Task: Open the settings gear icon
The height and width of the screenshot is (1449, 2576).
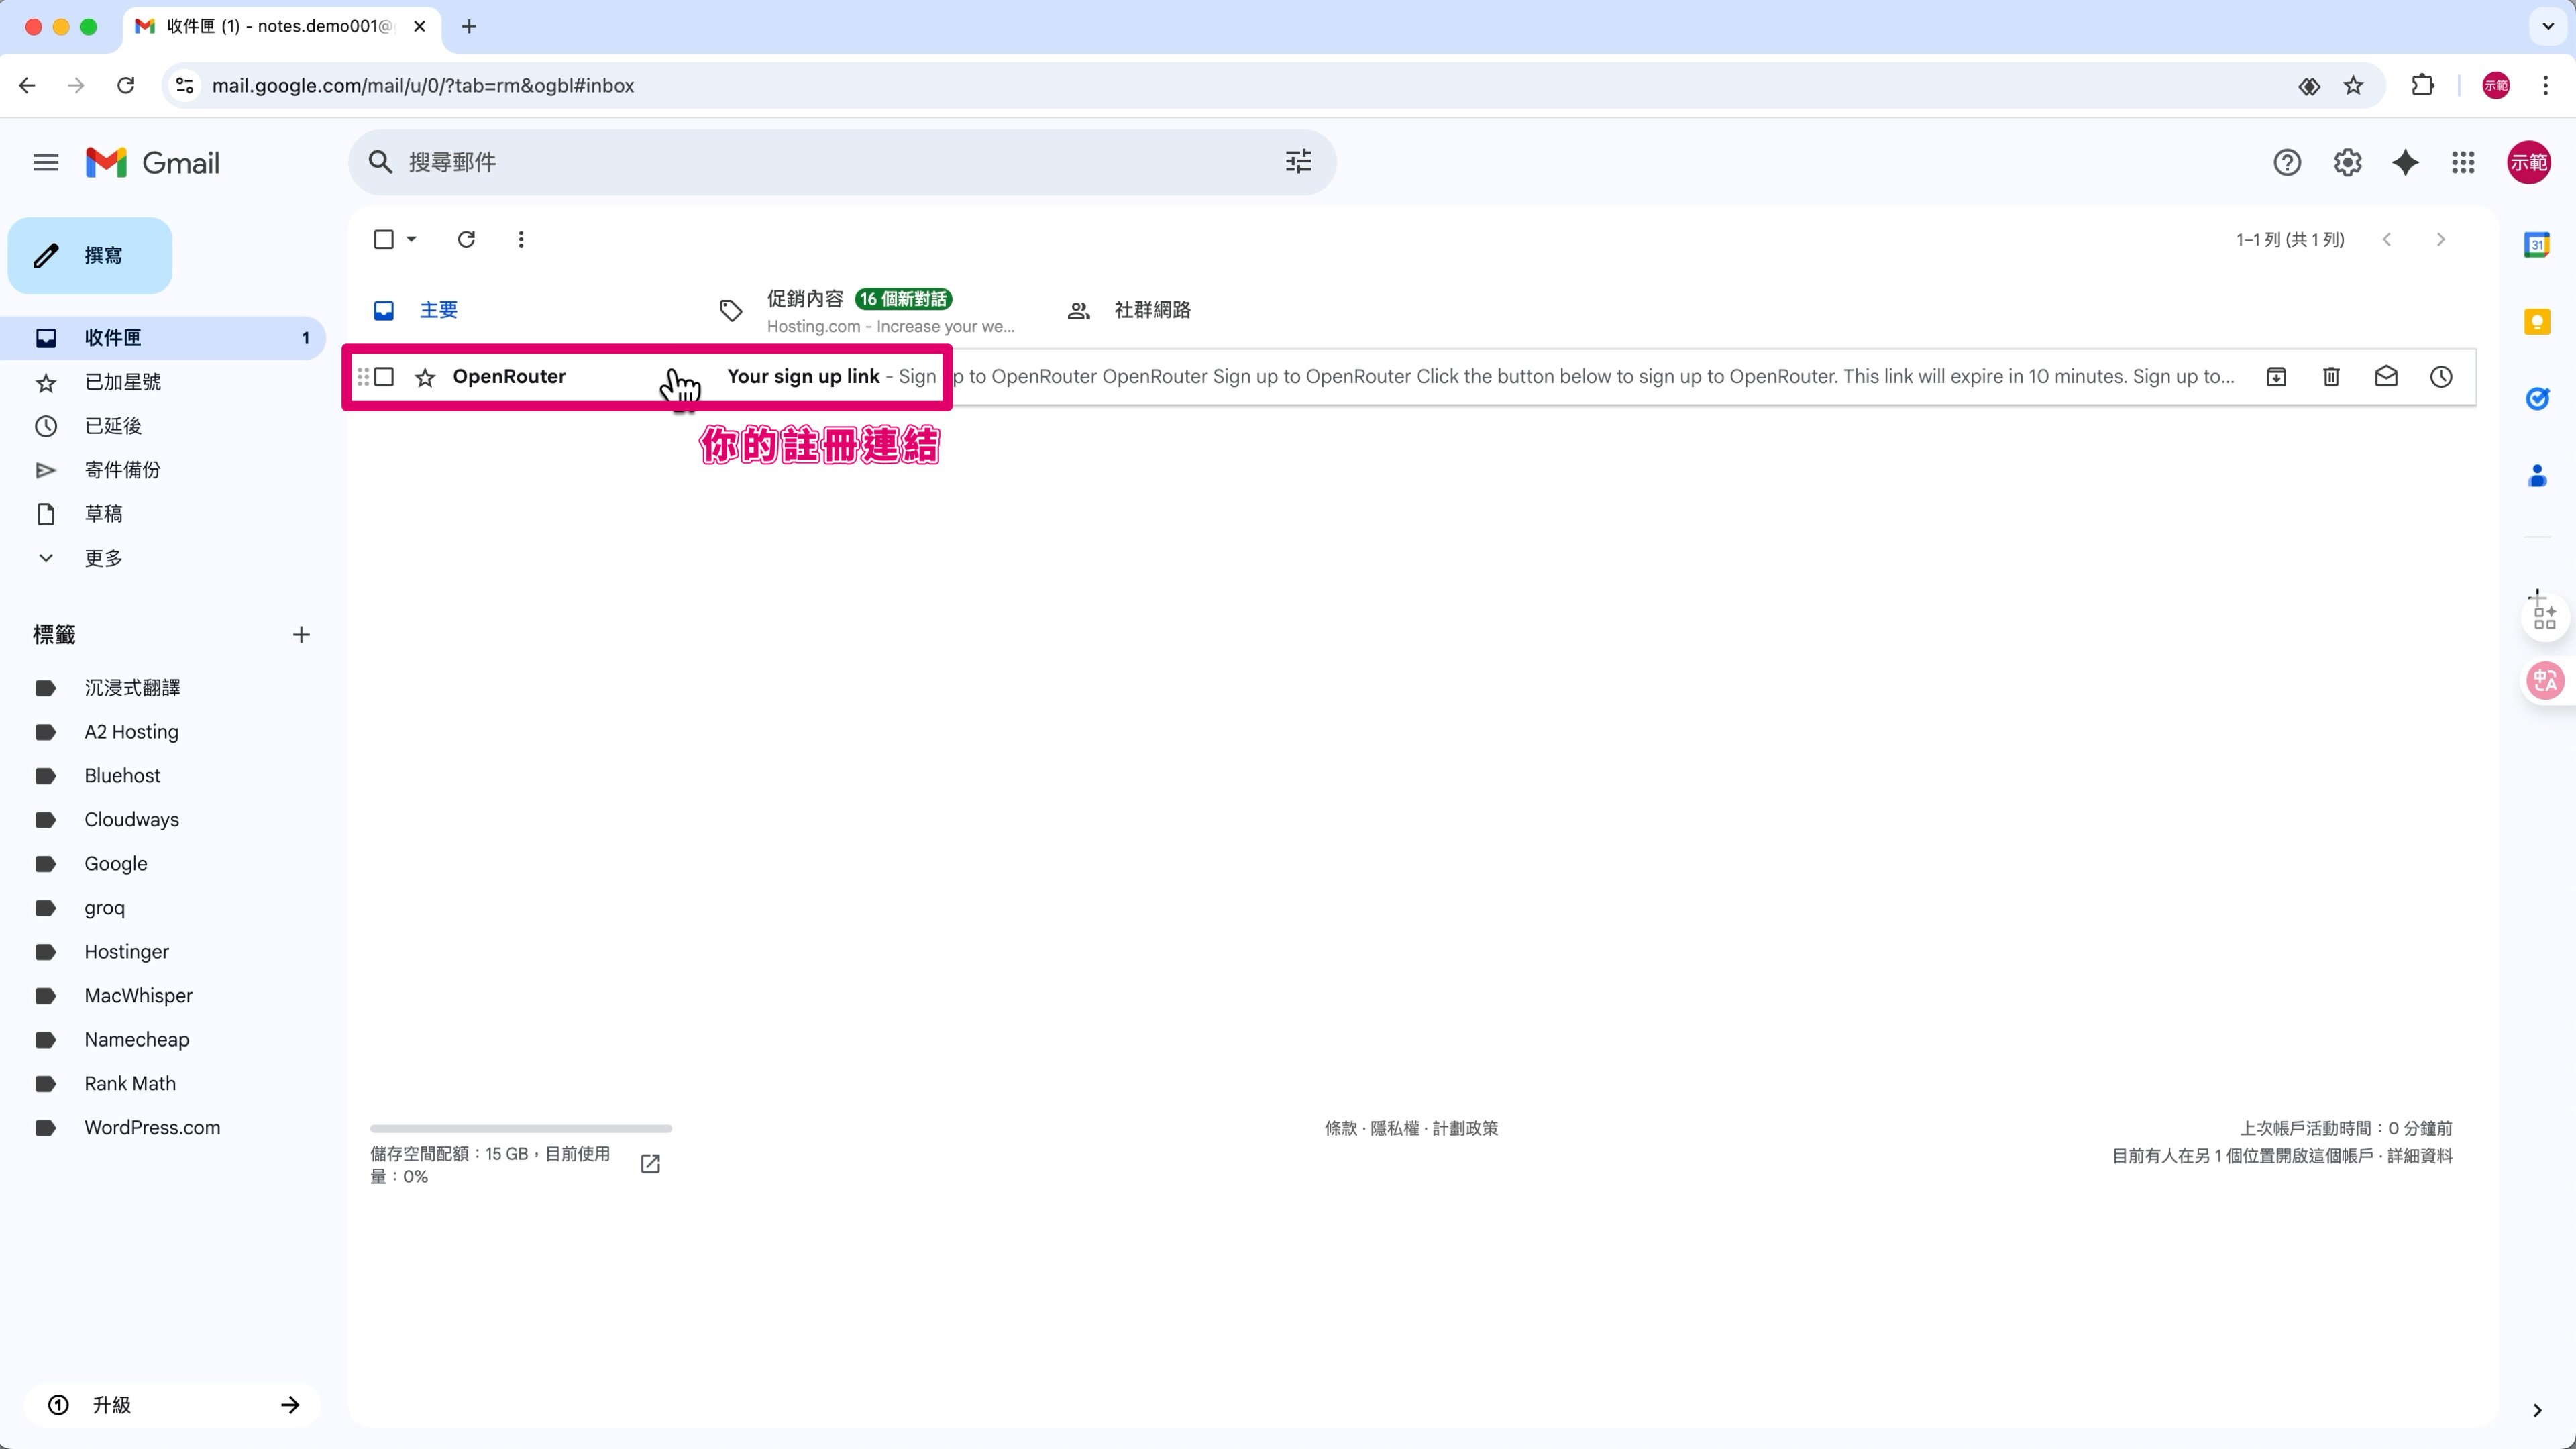Action: tap(2347, 162)
